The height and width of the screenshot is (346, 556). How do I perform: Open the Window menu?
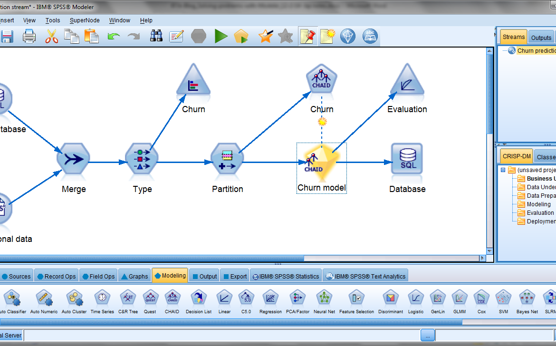(119, 20)
